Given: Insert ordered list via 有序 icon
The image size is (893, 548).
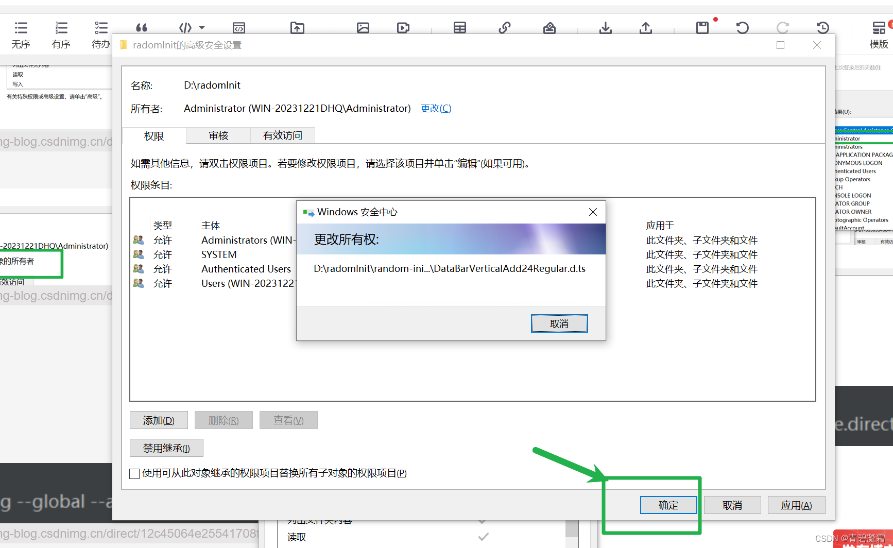Looking at the screenshot, I should [61, 35].
